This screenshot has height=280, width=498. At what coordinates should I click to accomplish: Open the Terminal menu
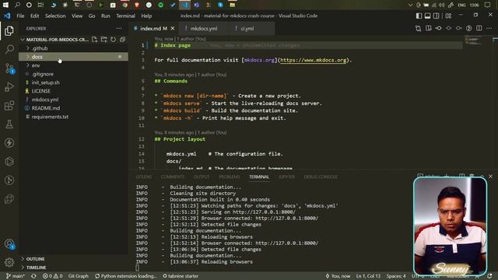(x=125, y=16)
